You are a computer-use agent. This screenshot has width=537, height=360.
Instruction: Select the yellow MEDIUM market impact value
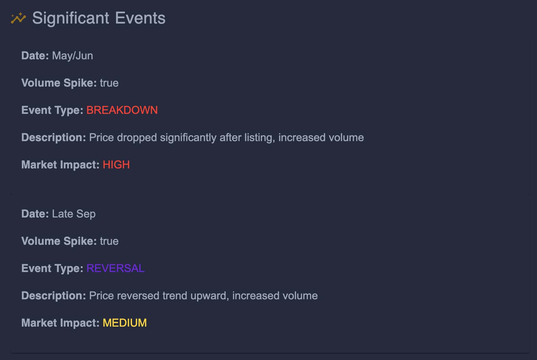pyautogui.click(x=125, y=323)
